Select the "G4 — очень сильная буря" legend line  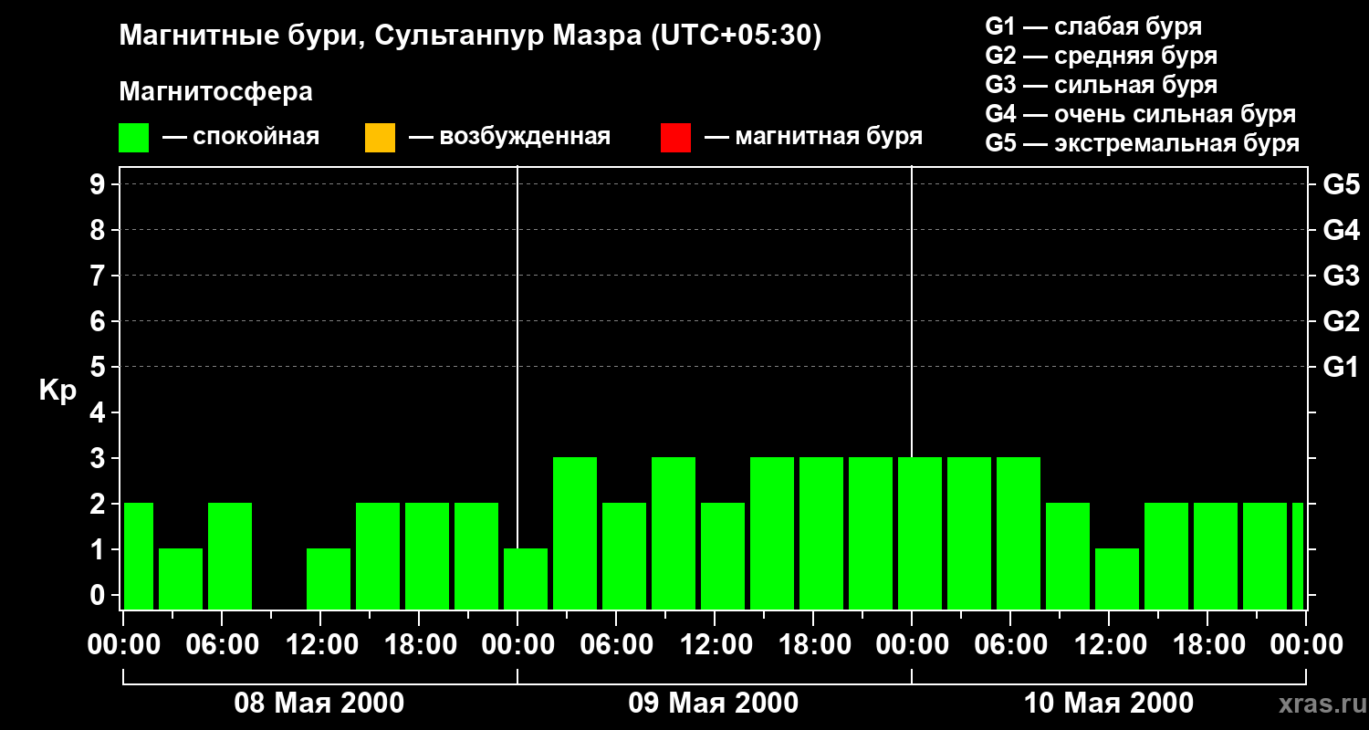(x=1141, y=114)
